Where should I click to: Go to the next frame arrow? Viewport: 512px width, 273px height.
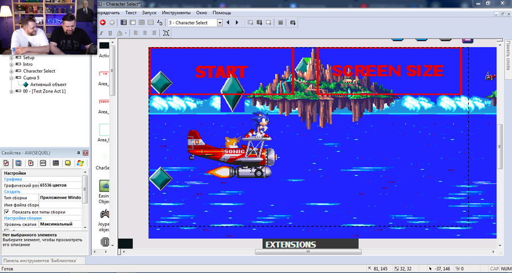tap(237, 23)
